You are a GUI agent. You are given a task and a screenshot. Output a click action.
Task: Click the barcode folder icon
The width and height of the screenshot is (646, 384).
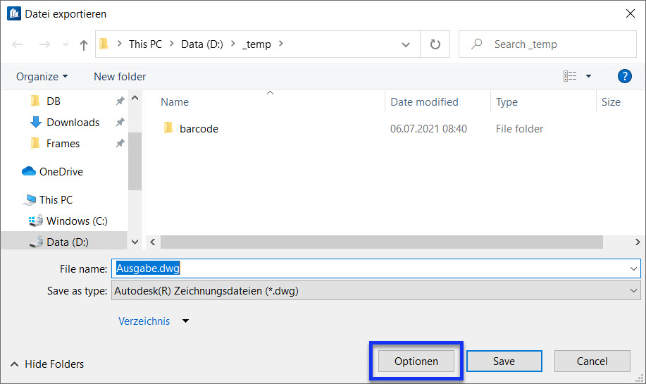pos(168,128)
